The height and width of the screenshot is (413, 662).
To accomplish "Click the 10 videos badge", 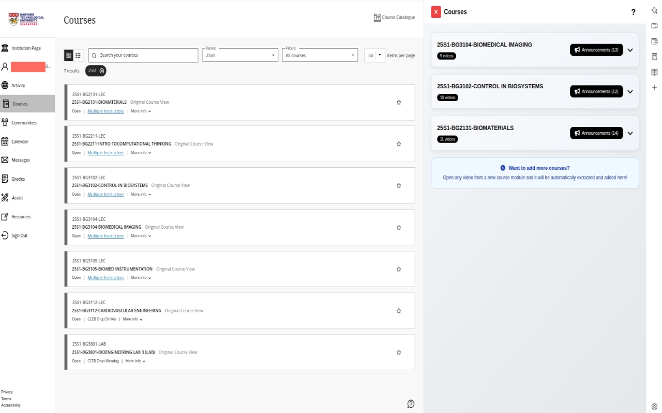I will coord(447,98).
